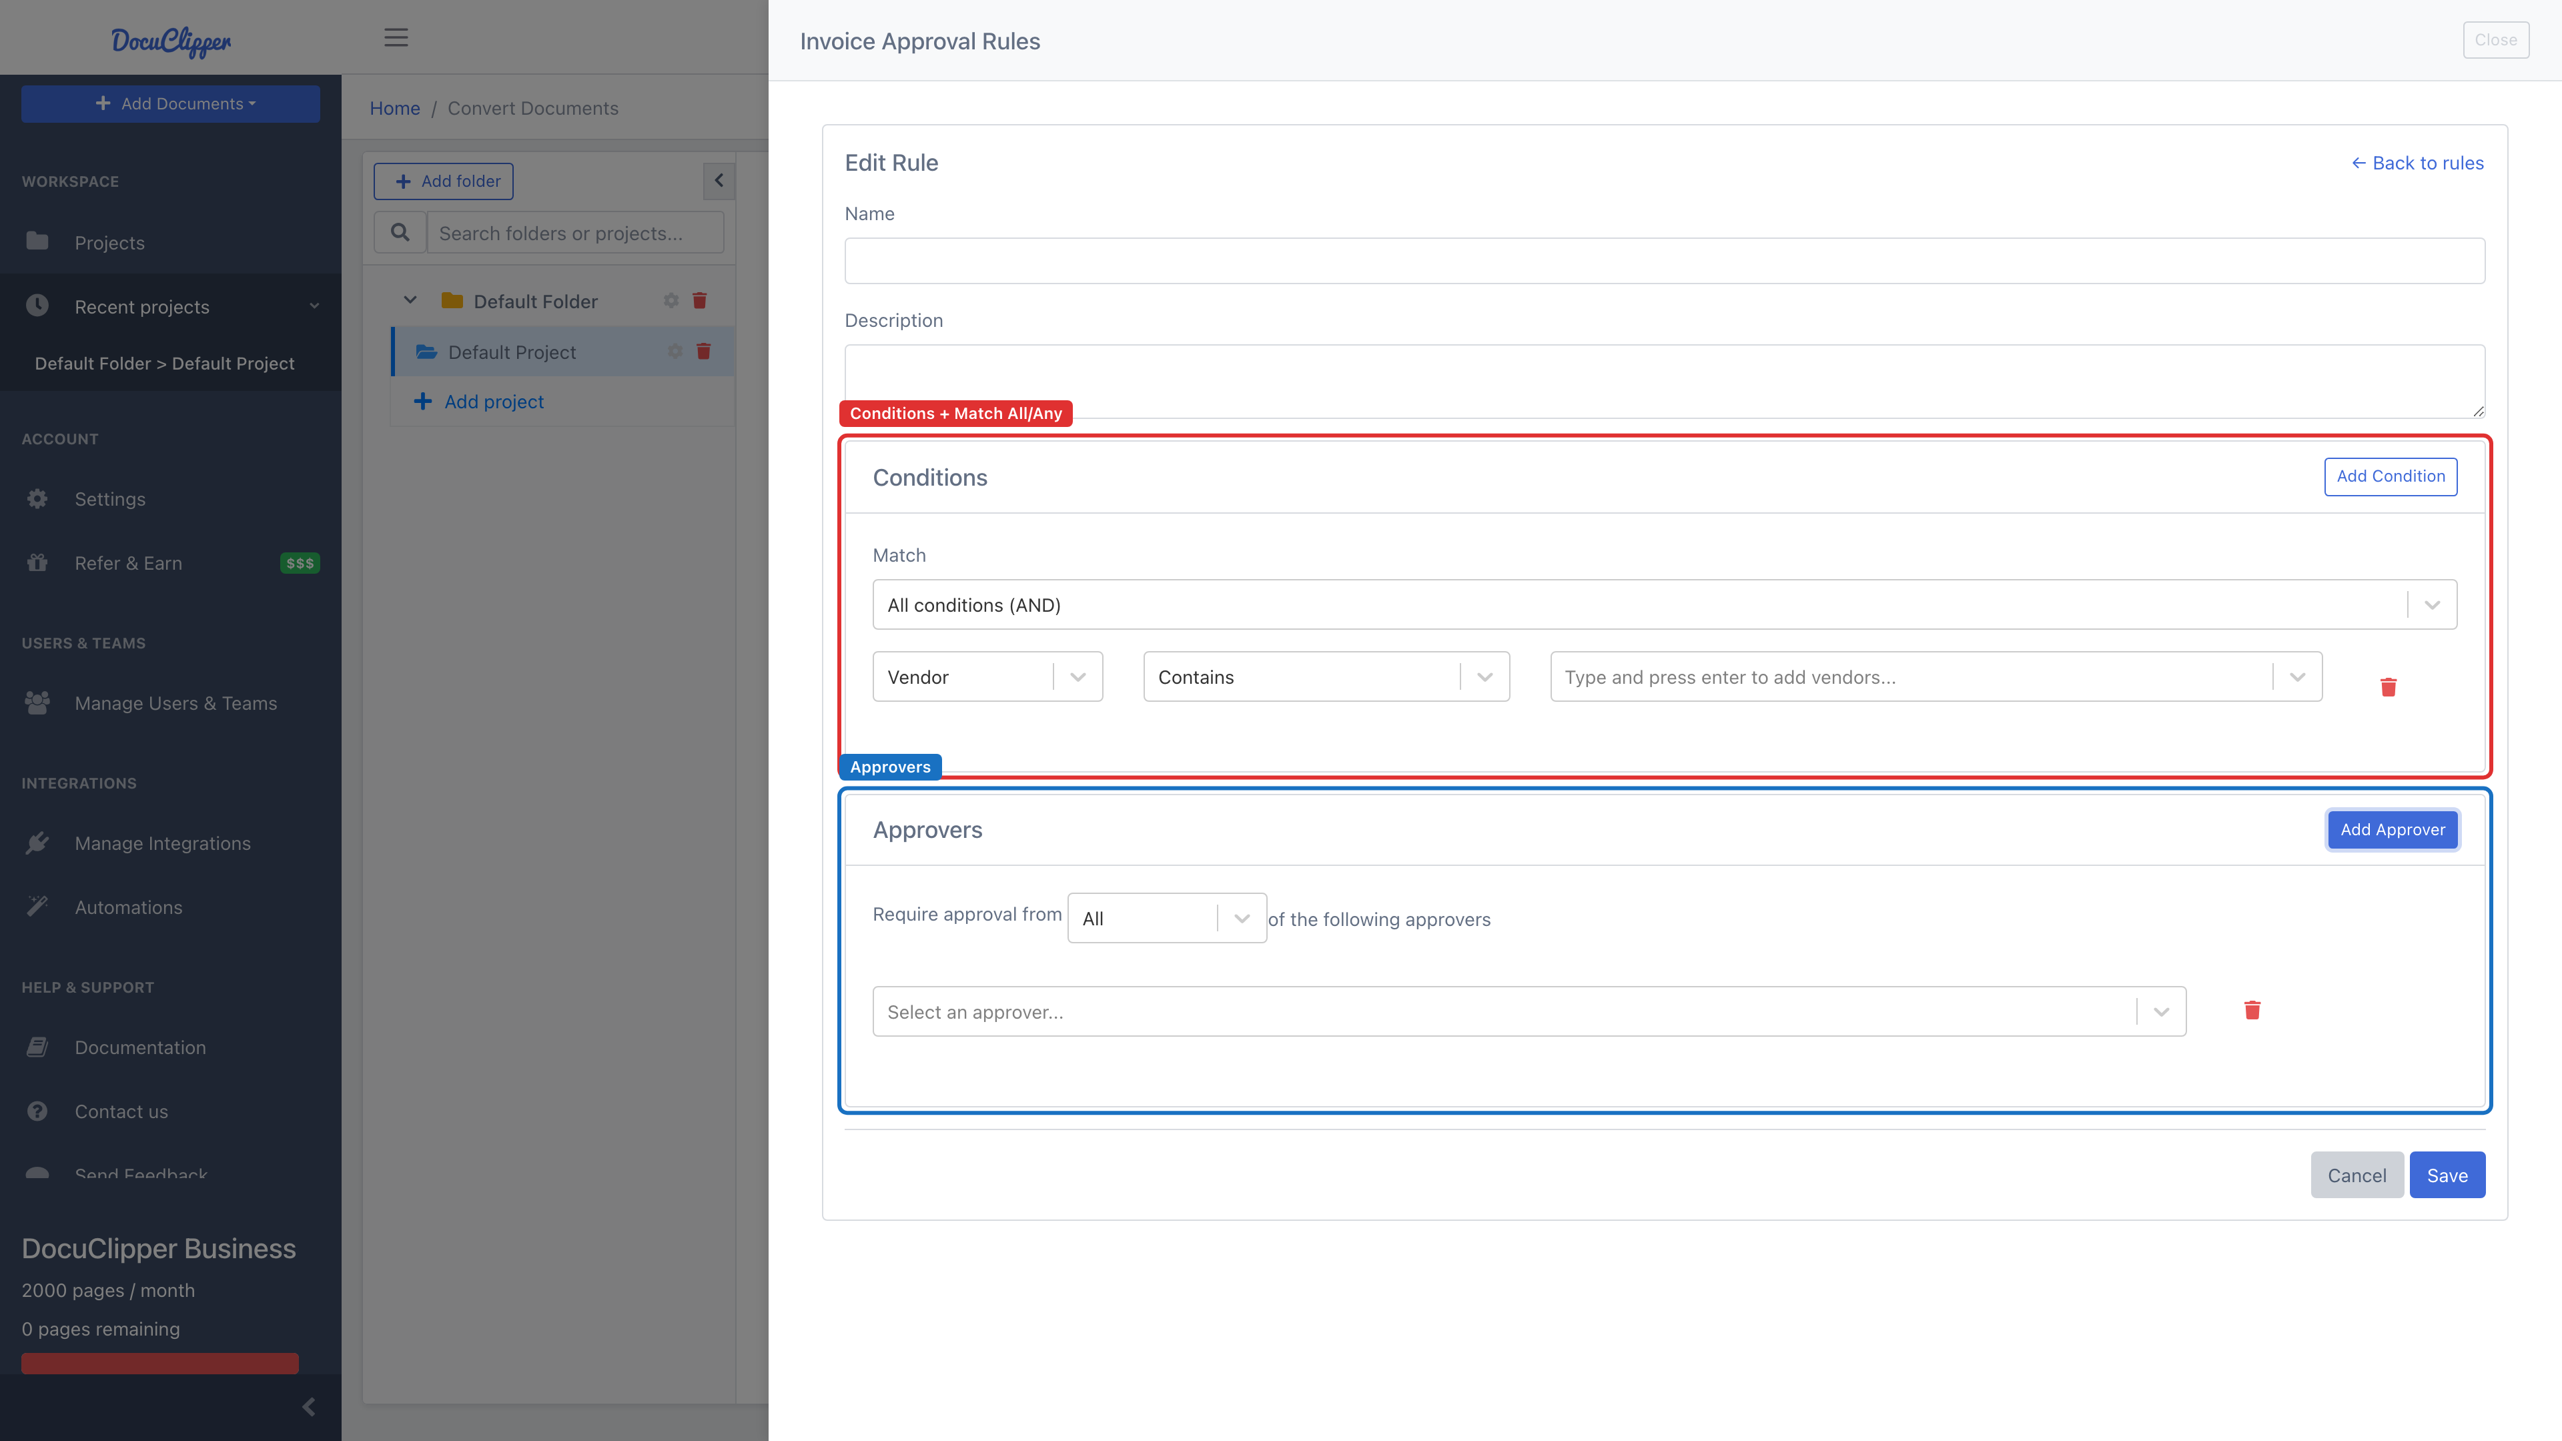The height and width of the screenshot is (1441, 2562).
Task: Open Settings in the sidebar
Action: click(109, 499)
